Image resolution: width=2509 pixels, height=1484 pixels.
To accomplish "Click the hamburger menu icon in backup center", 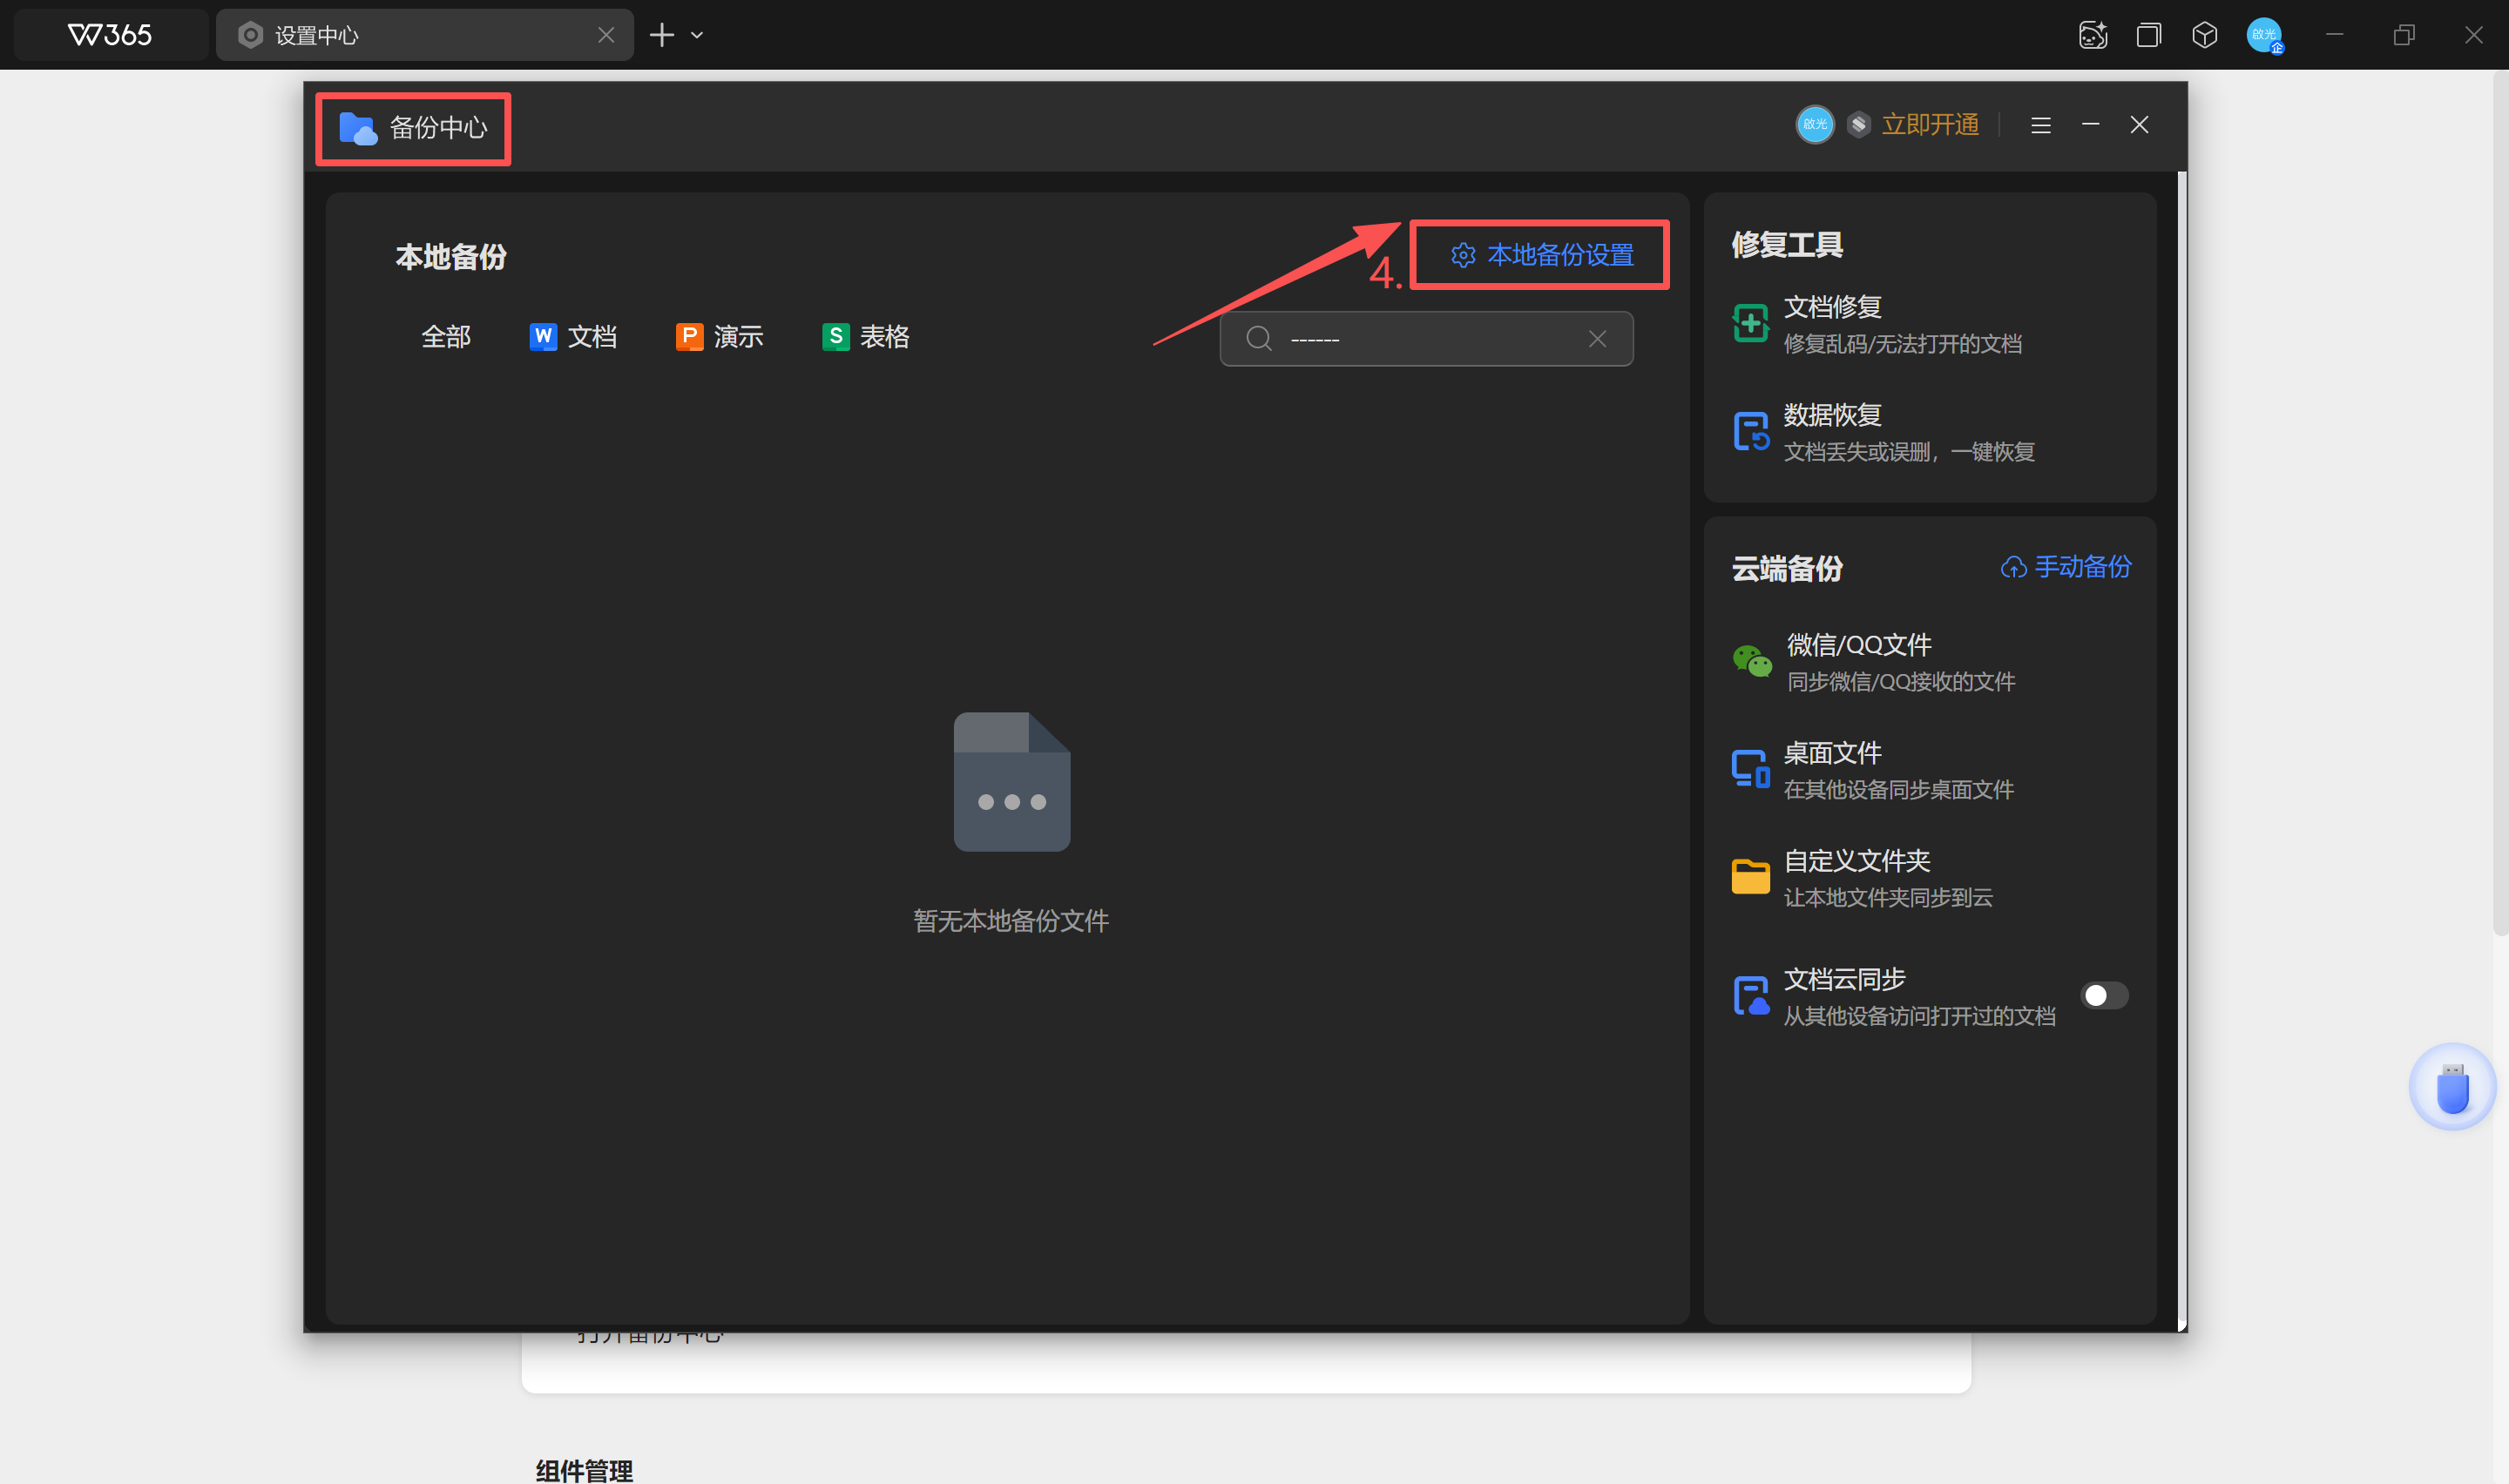I will (2041, 125).
